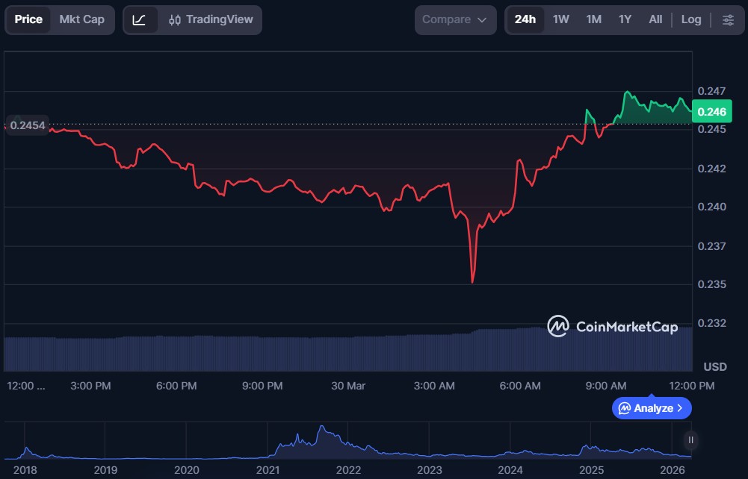Open TradingView candlestick chart
Image resolution: width=748 pixels, height=479 pixels.
(x=211, y=19)
